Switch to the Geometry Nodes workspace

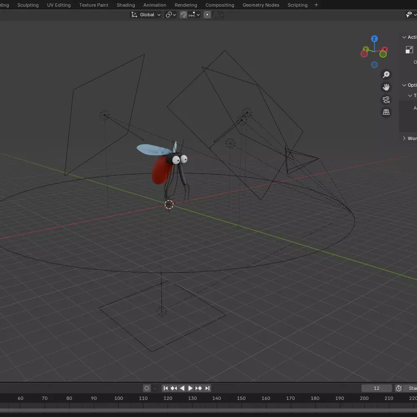261,5
